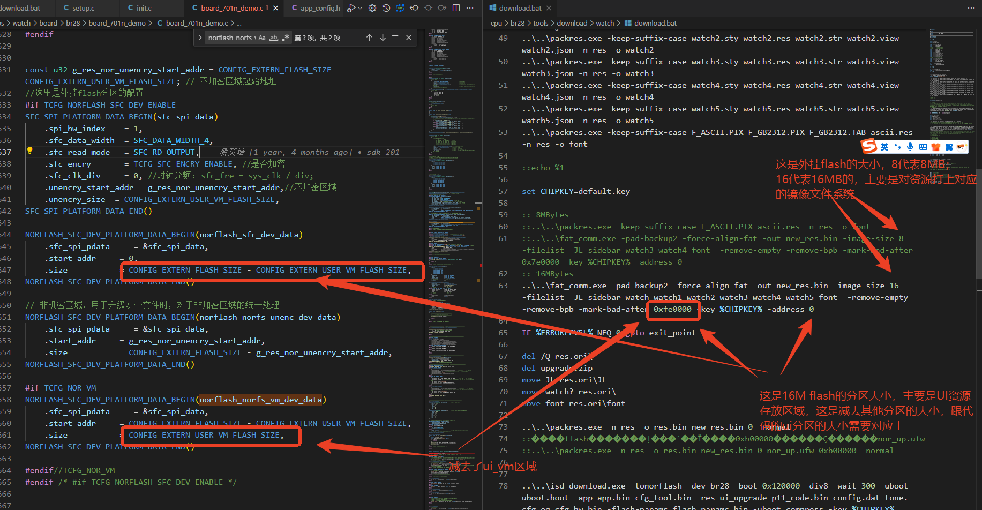Expand the replace field in find widget
This screenshot has height=510, width=982.
click(200, 37)
